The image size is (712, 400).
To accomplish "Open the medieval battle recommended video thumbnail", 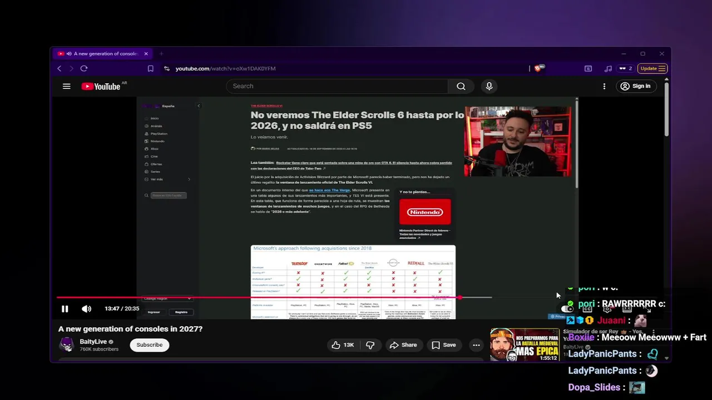I will click(x=525, y=345).
